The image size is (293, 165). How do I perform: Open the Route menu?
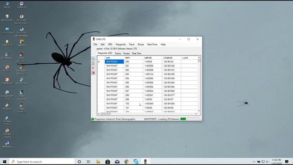point(141,44)
